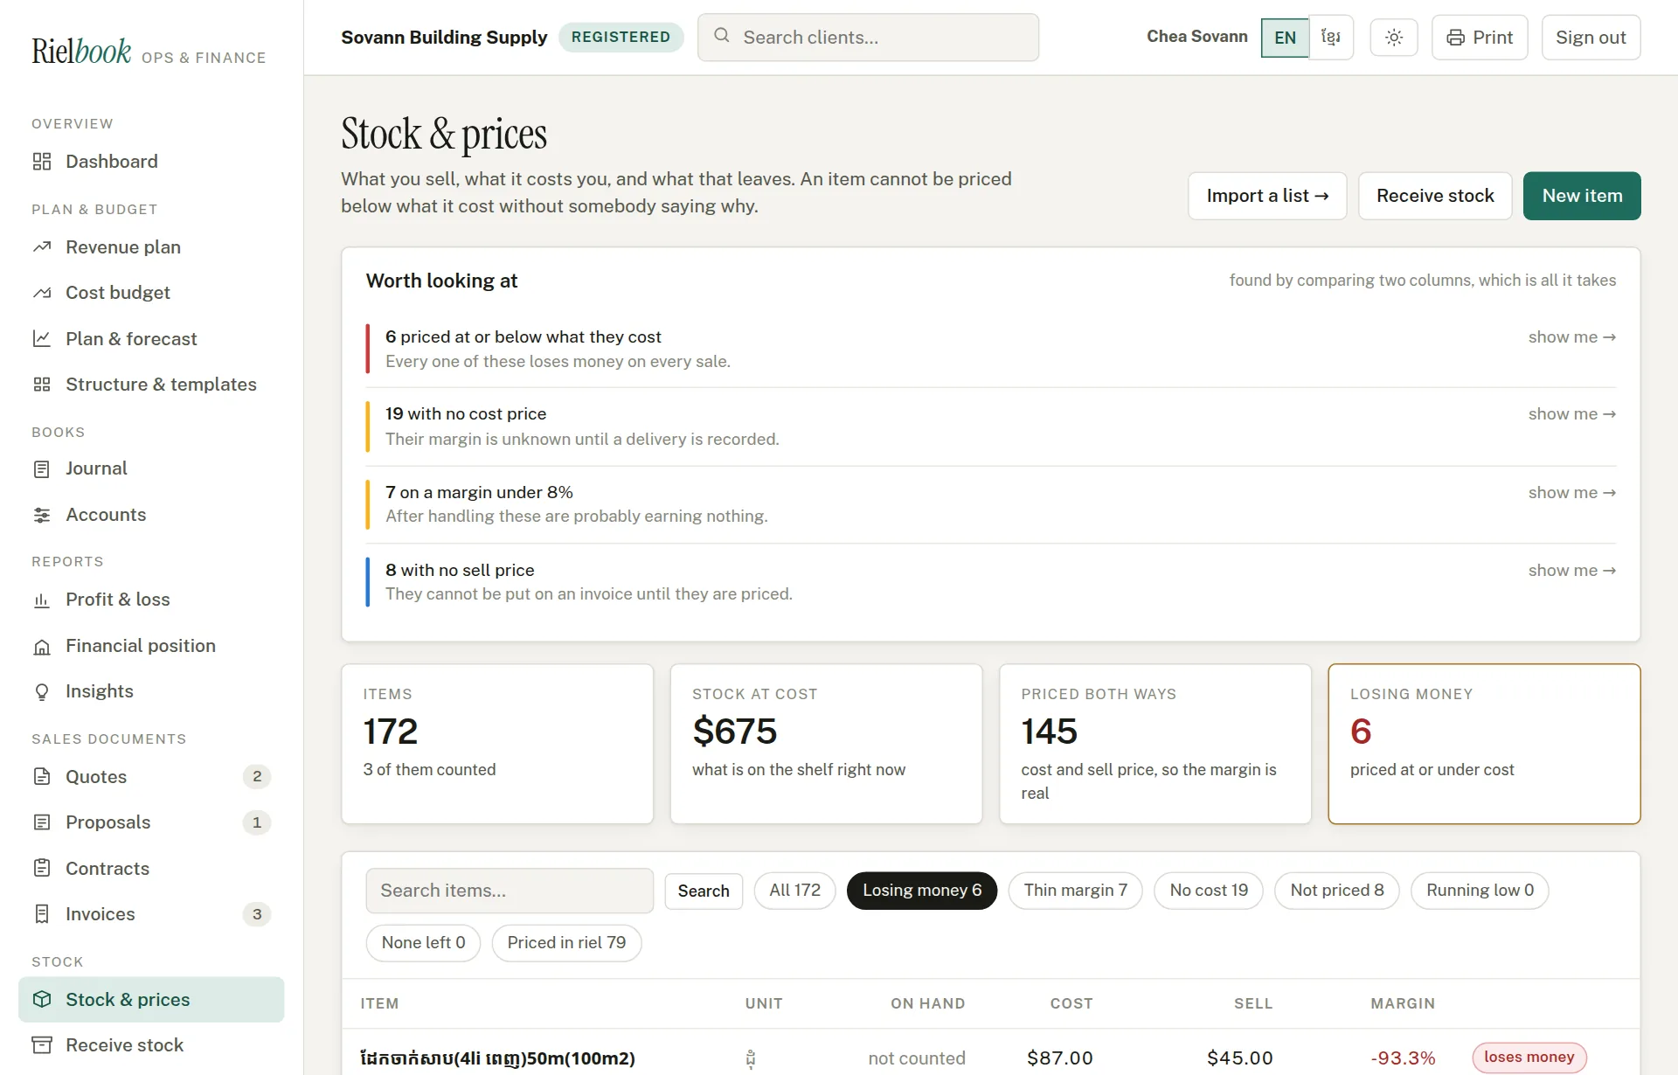1678x1075 pixels.
Task: Click the Search button beside items field
Action: pyautogui.click(x=704, y=891)
